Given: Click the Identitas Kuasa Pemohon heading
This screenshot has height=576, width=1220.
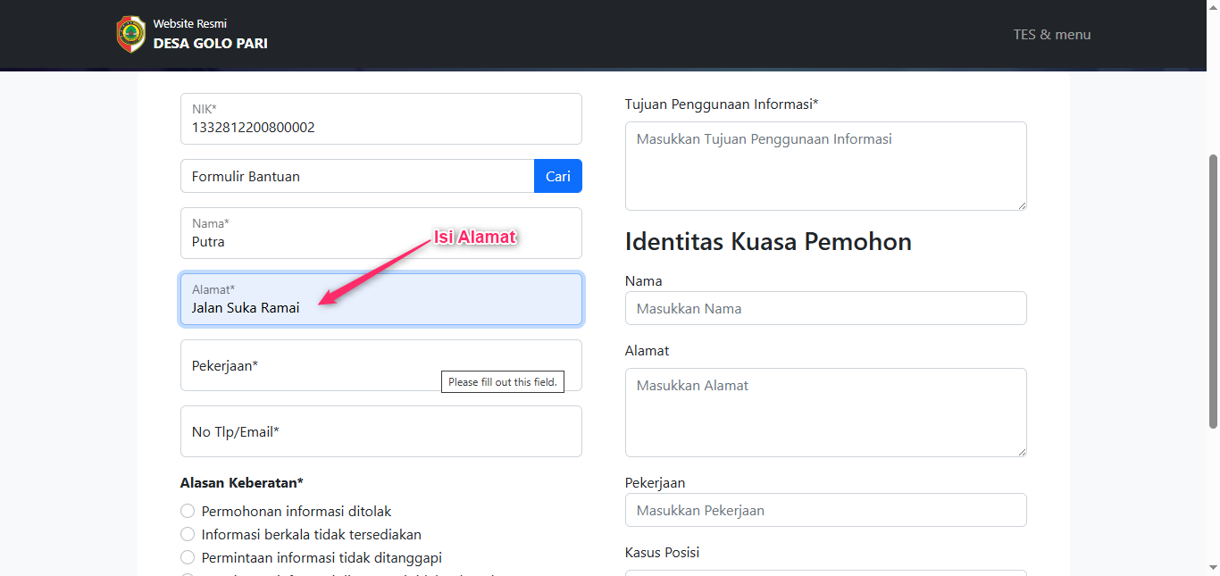Looking at the screenshot, I should pos(768,241).
